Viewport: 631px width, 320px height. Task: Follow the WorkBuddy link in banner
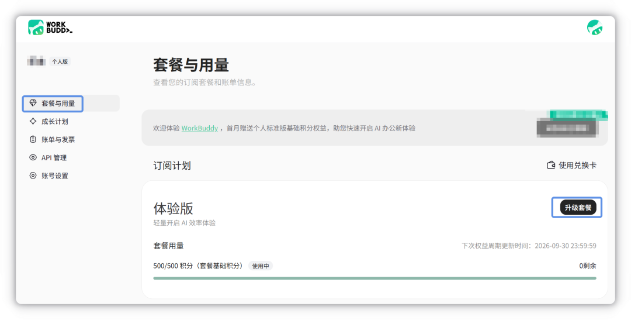[200, 128]
